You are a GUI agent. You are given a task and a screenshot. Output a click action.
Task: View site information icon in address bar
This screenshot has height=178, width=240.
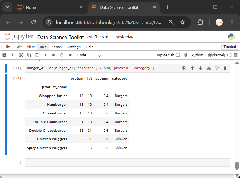point(49,22)
